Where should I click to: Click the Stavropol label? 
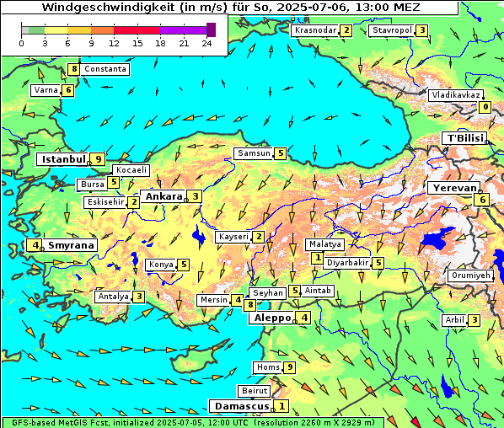(x=392, y=30)
